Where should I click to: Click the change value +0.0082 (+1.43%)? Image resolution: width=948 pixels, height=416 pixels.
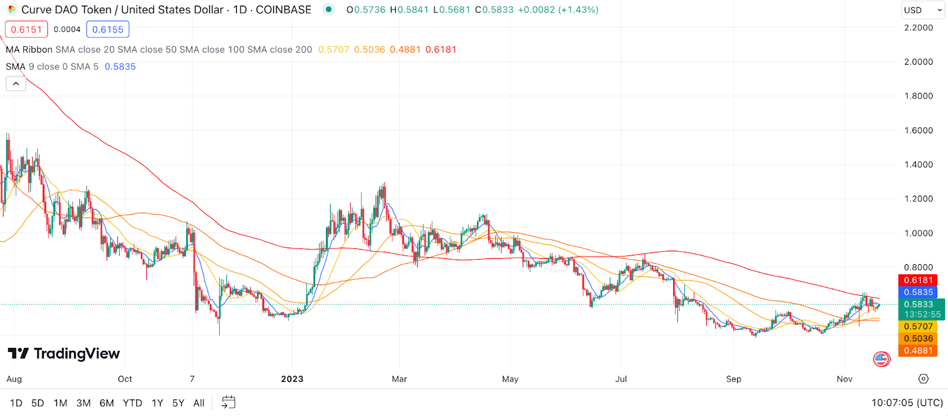tap(558, 10)
